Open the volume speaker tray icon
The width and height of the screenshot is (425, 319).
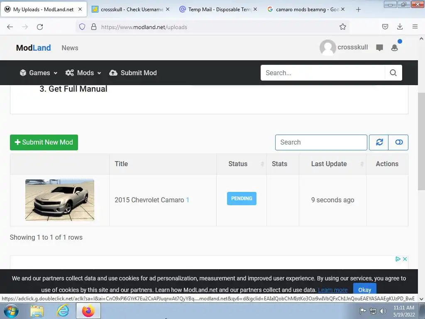(x=383, y=311)
